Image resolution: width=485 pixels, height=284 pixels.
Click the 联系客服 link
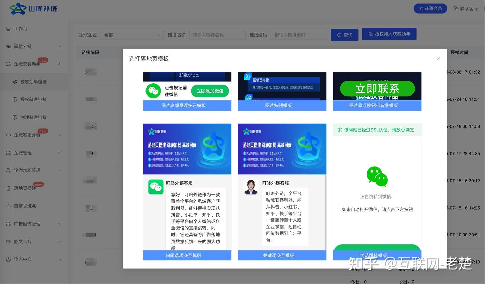pyautogui.click(x=466, y=8)
